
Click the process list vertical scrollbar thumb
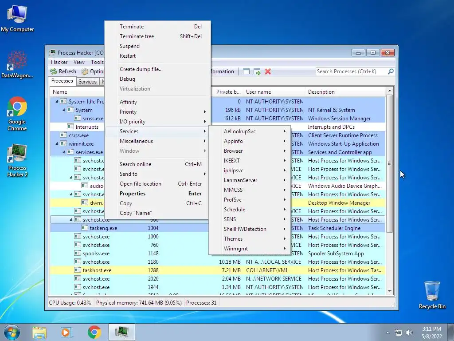point(389,163)
